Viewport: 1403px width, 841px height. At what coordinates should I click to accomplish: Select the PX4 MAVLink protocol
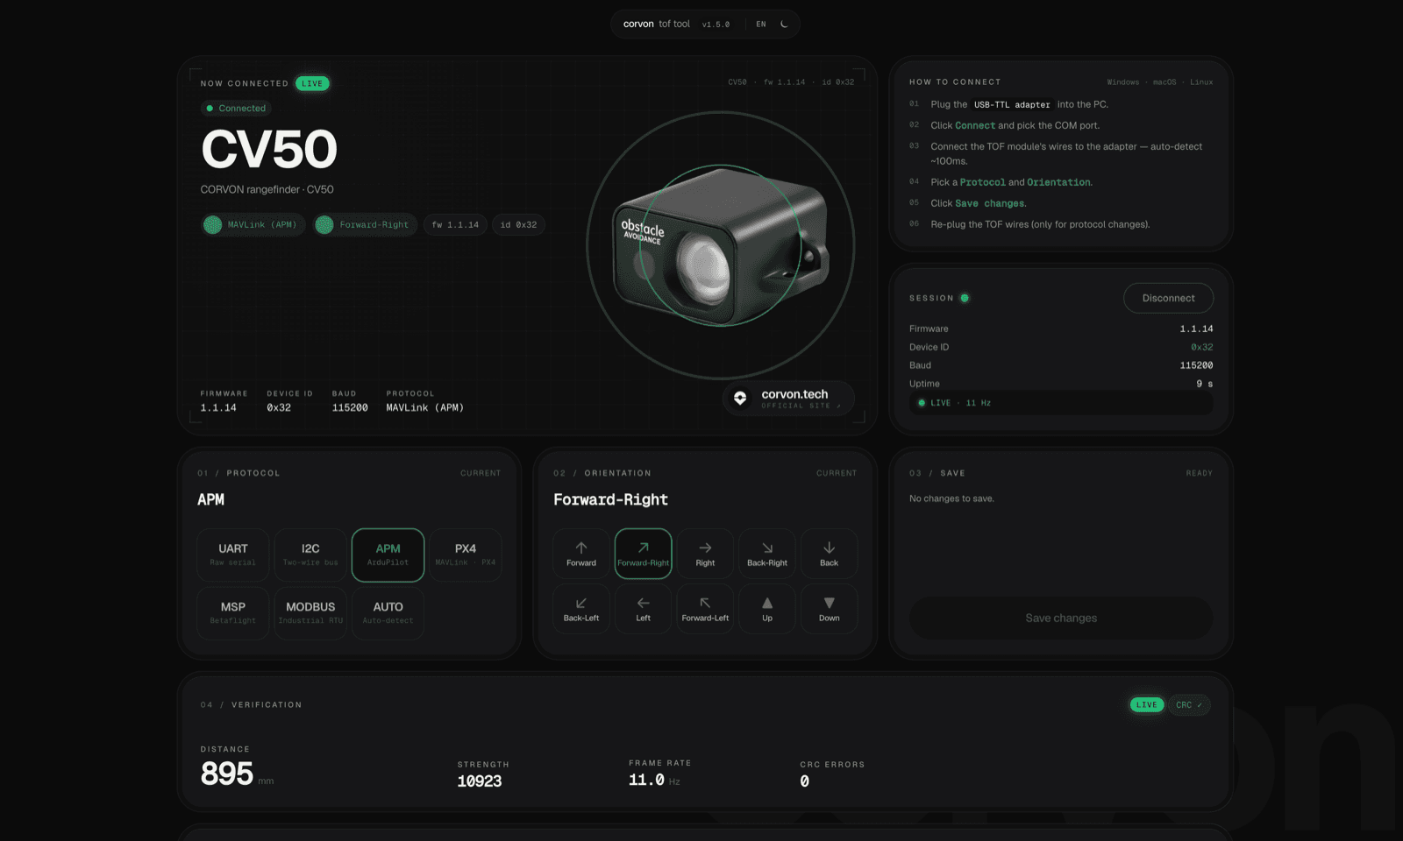pyautogui.click(x=466, y=555)
